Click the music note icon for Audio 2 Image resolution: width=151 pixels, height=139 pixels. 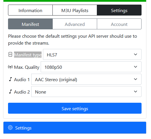click(x=10, y=92)
